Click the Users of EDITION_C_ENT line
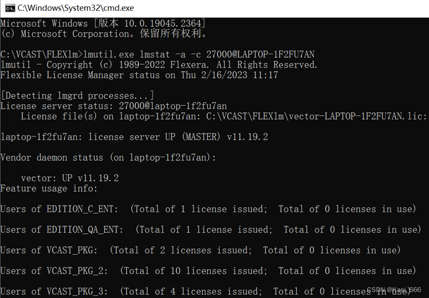Image resolution: width=429 pixels, height=298 pixels. point(208,209)
